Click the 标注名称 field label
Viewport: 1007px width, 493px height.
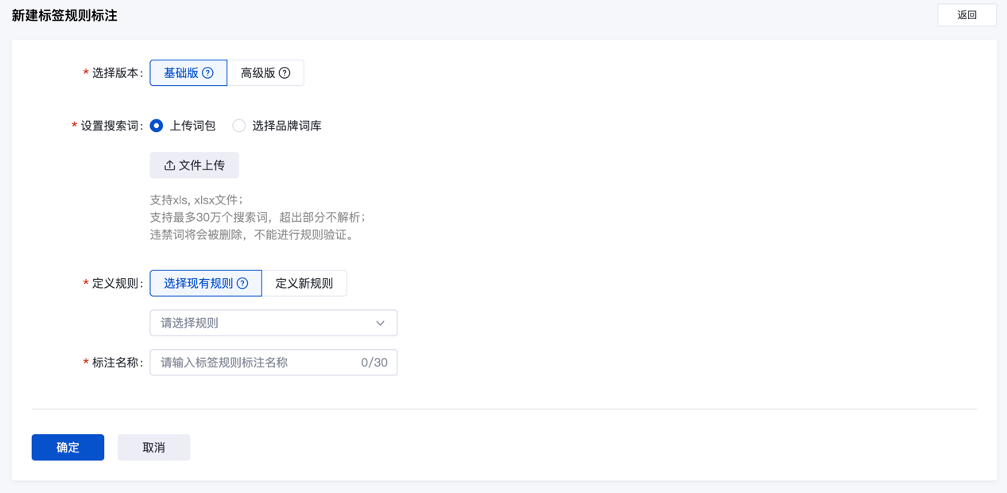point(116,363)
